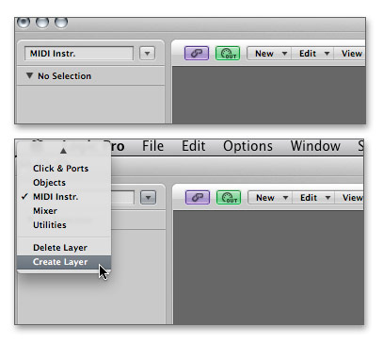
Task: Click the MIDI Instr. layer name field
Action: [79, 54]
